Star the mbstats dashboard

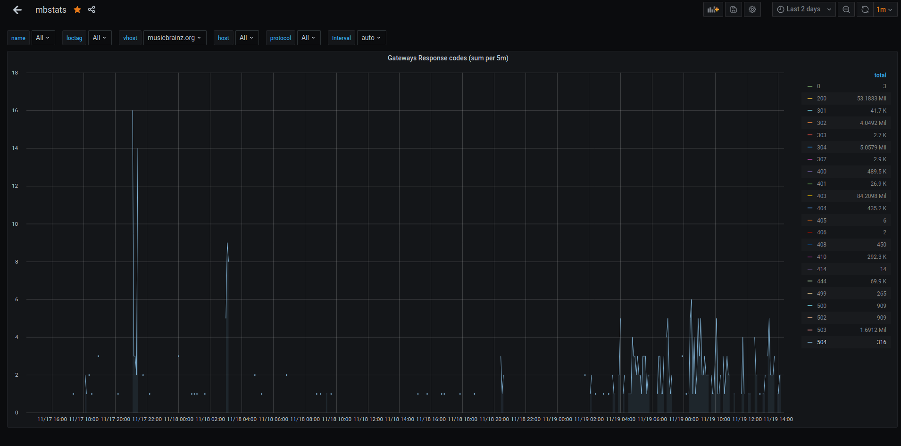click(x=77, y=9)
